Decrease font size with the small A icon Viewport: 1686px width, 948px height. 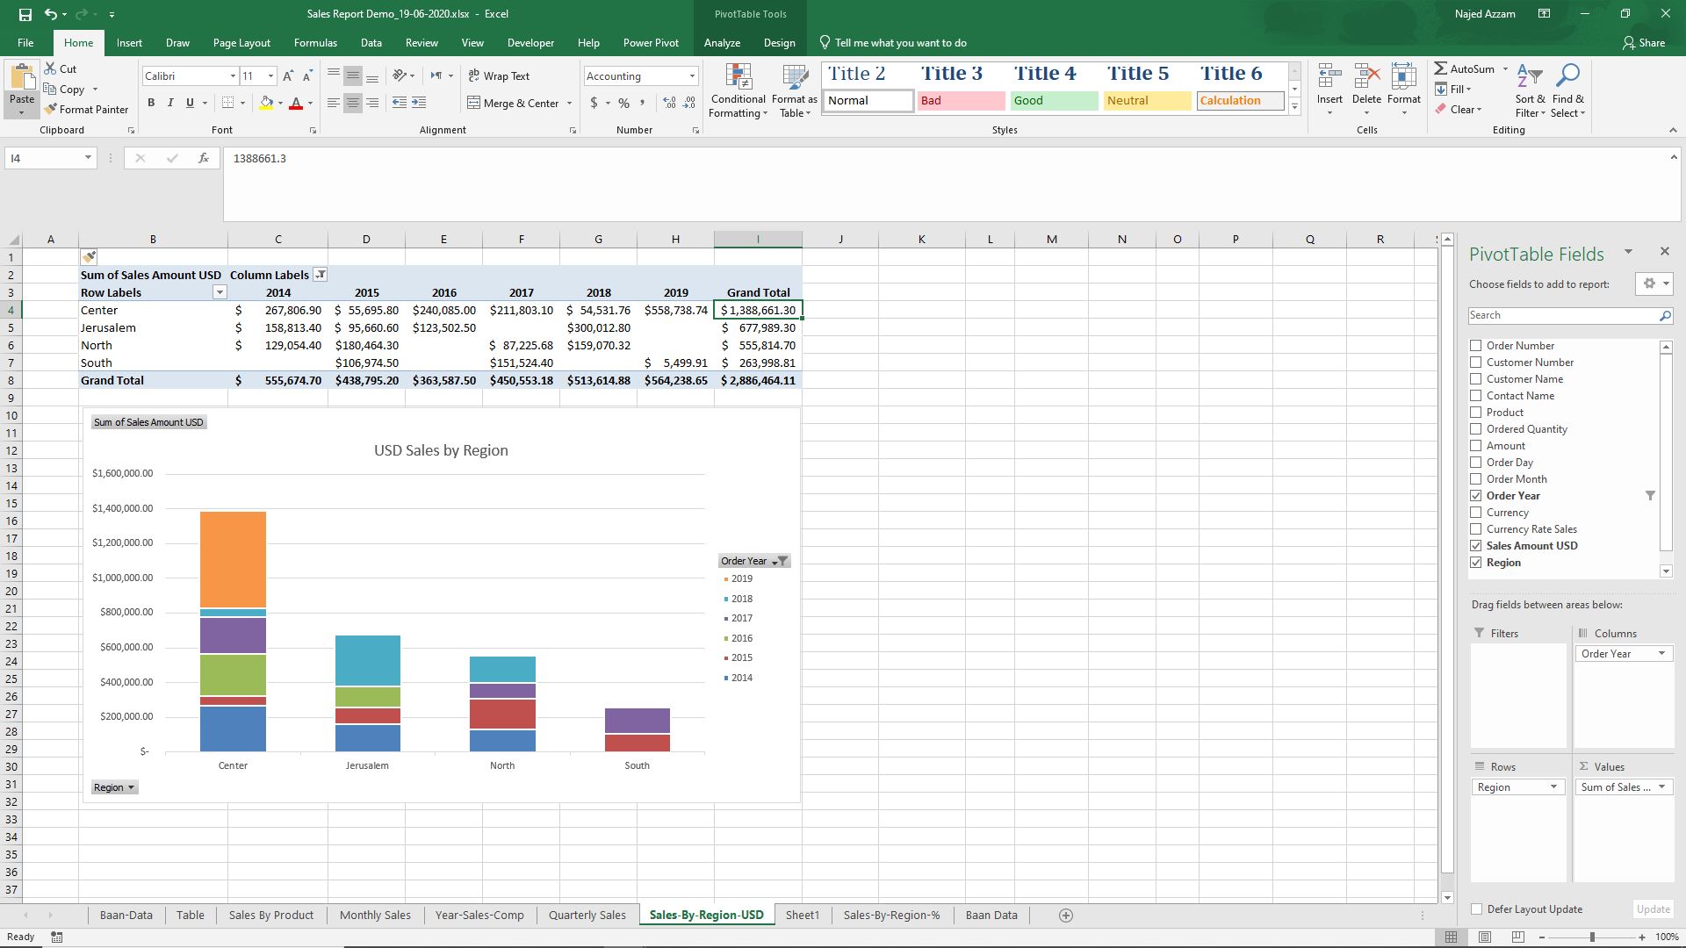pos(307,76)
